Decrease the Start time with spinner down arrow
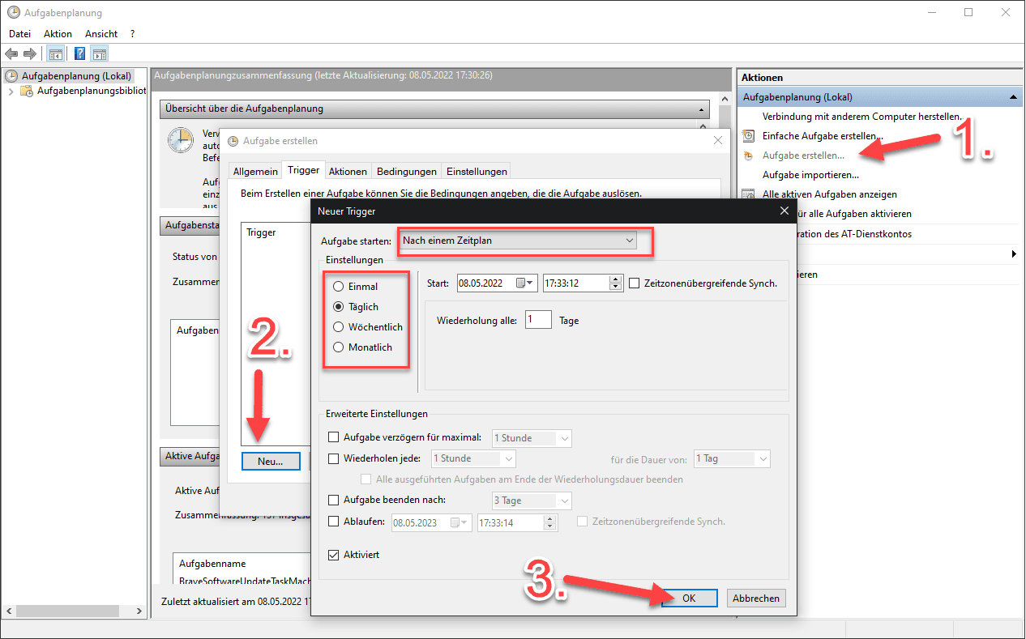Image resolution: width=1026 pixels, height=639 pixels. click(615, 288)
